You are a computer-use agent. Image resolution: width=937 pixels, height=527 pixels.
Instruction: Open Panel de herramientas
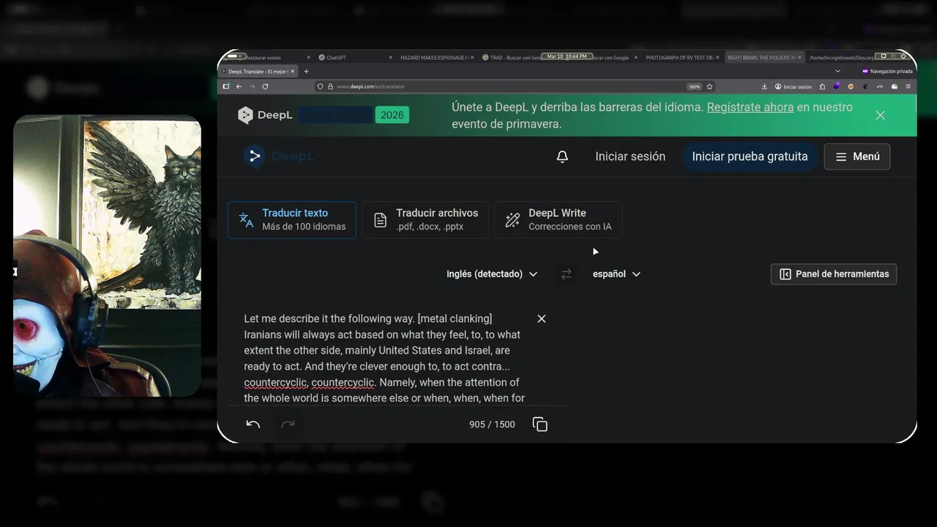(x=834, y=274)
